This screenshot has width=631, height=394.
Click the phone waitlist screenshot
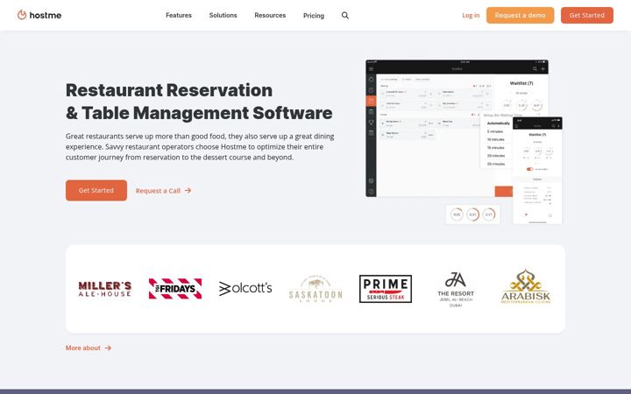pos(537,171)
